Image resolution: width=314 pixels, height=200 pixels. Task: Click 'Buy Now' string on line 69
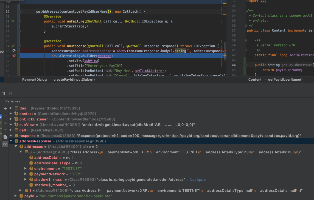point(123,71)
